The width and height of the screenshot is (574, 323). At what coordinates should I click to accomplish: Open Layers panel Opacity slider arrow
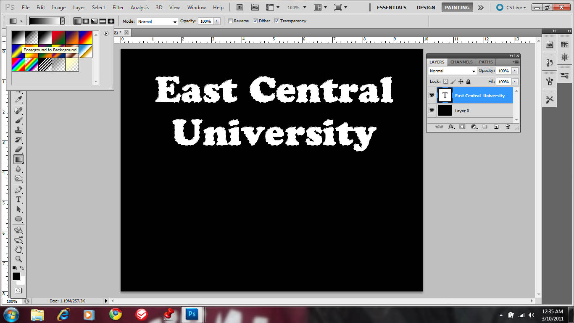515,71
